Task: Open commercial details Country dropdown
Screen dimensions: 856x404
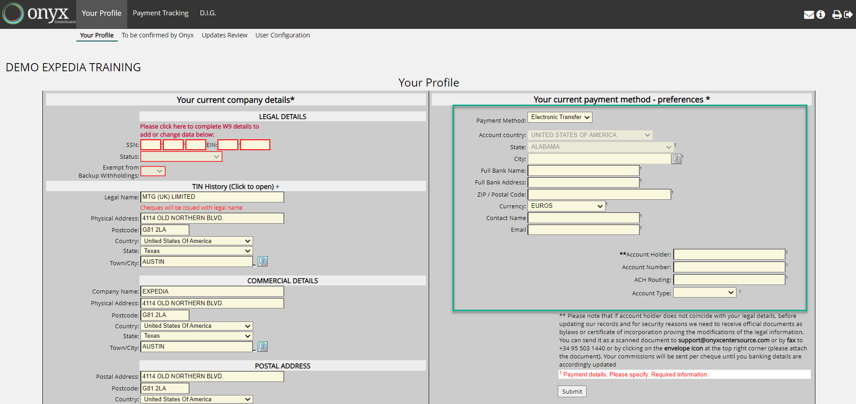Action: 197,326
